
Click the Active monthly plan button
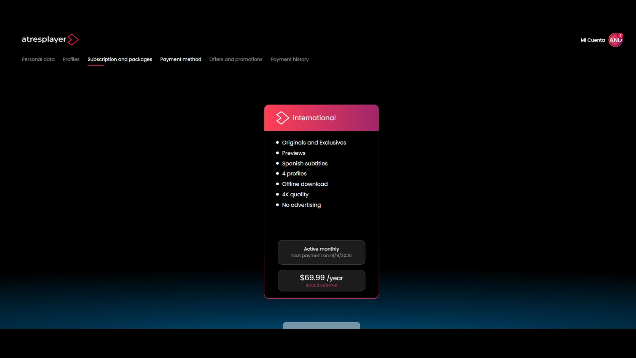click(x=321, y=252)
